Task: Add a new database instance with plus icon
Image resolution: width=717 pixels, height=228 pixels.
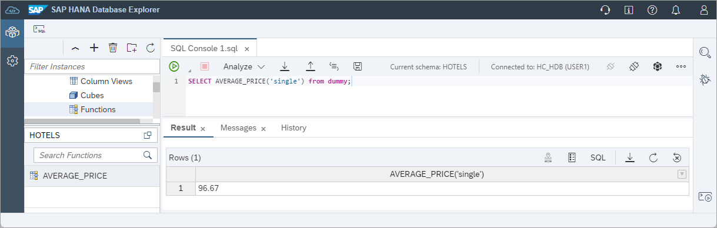Action: [94, 48]
